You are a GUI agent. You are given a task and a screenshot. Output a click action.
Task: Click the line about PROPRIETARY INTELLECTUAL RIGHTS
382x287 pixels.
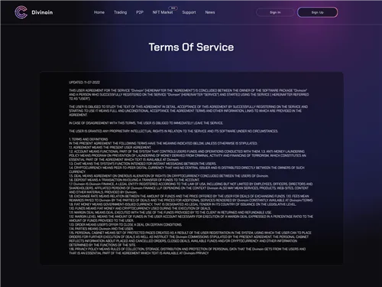(173, 131)
